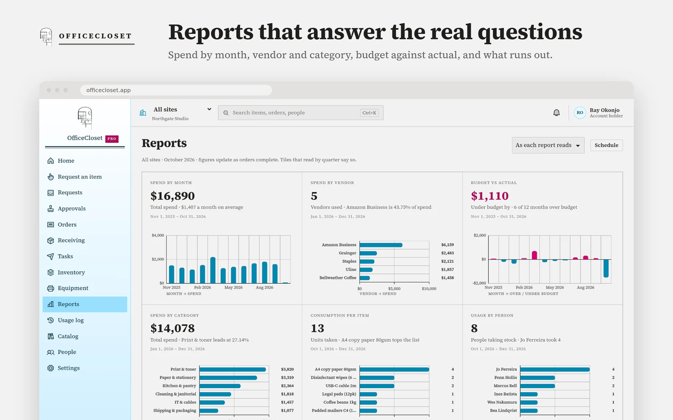This screenshot has width=673, height=420.
Task: Click the $1,110 under budget figure
Action: [490, 196]
